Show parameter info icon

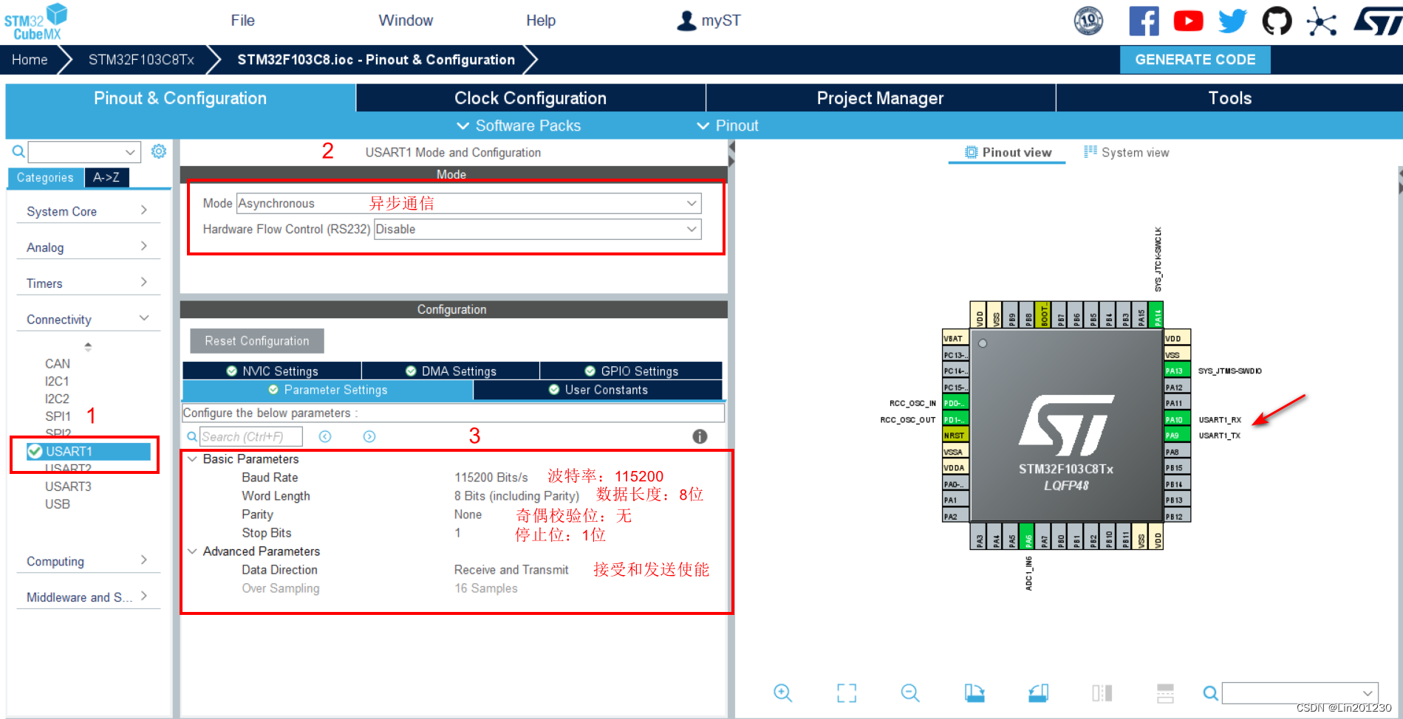pos(700,436)
